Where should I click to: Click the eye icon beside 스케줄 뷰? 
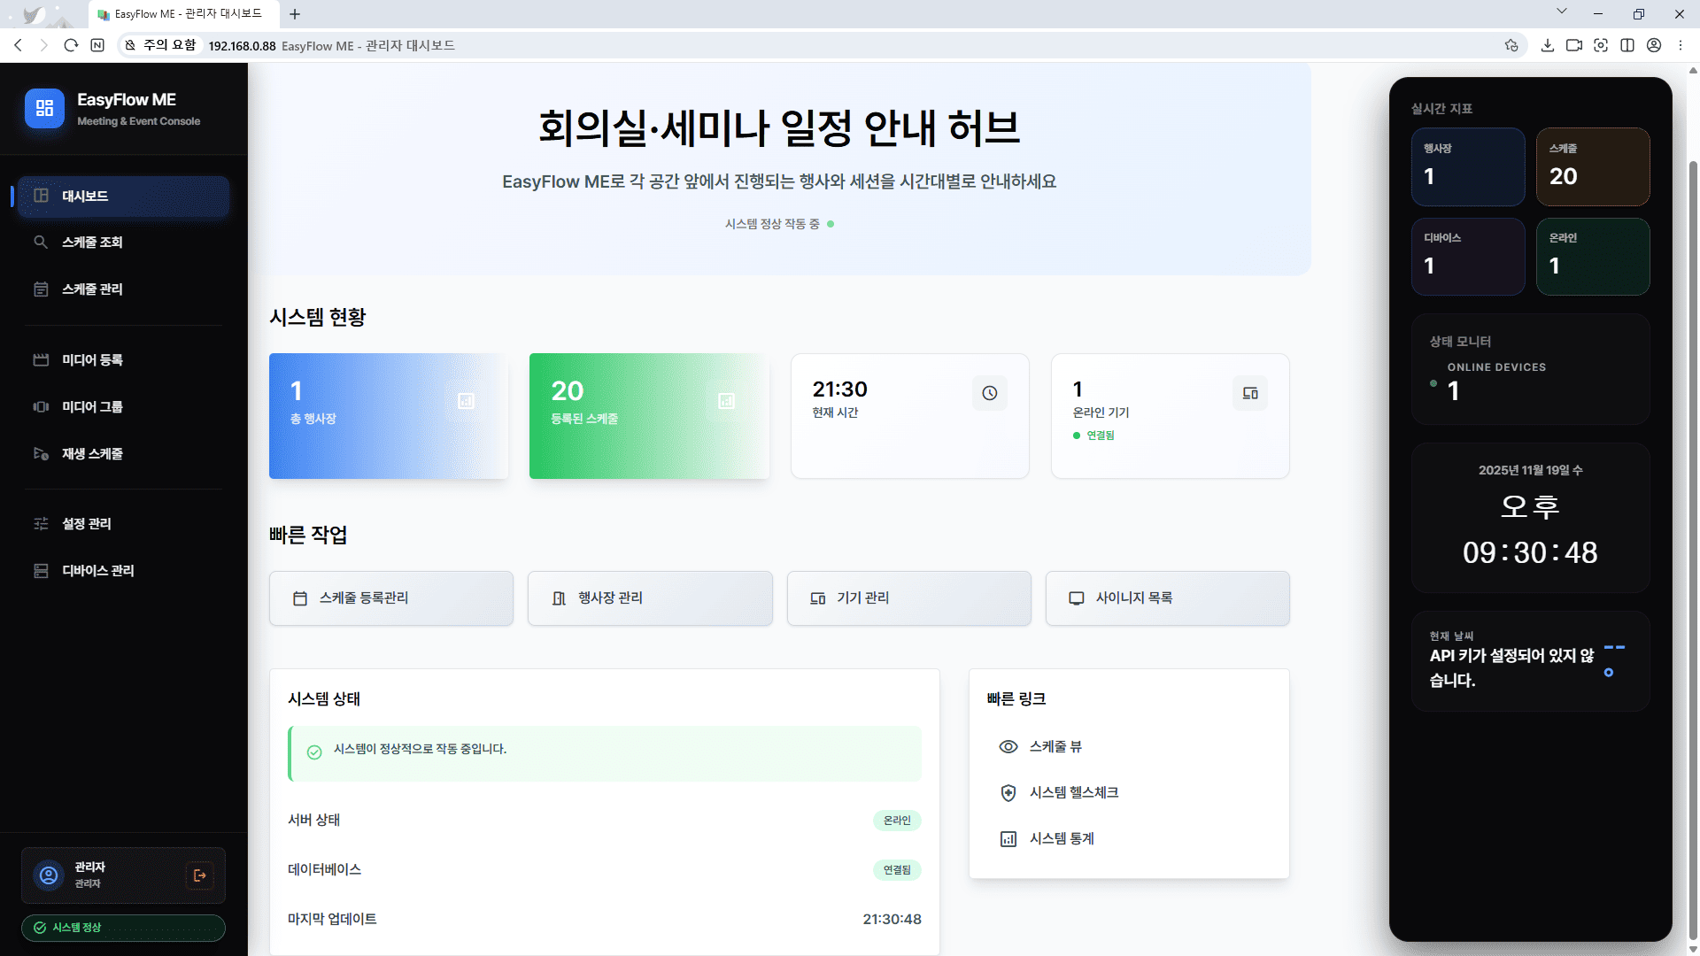point(1008,746)
